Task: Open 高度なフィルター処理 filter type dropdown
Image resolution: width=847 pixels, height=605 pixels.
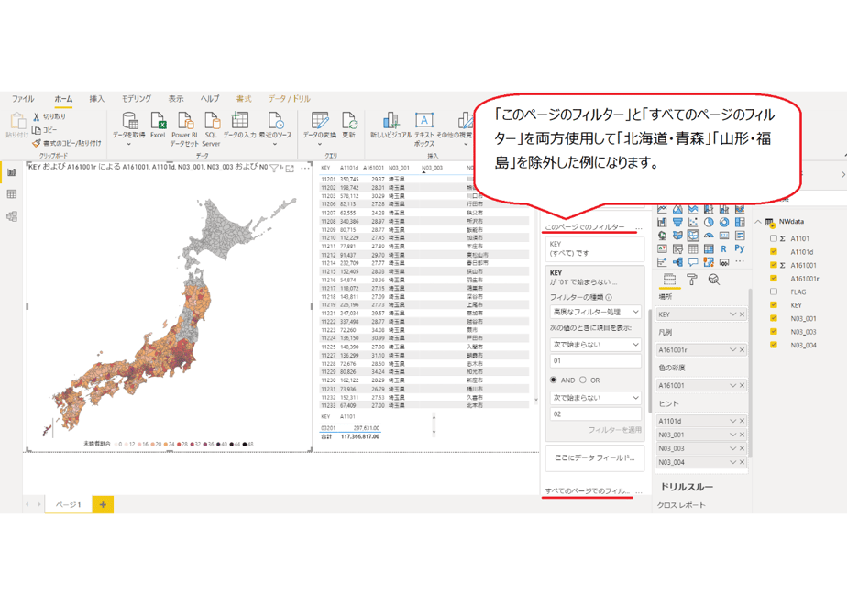Action: (595, 313)
